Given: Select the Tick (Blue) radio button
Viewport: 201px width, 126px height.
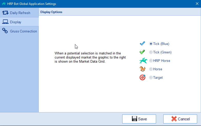Looking at the screenshot, I should coord(151,44).
